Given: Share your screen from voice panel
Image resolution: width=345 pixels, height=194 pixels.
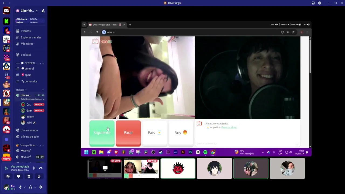Looking at the screenshot, I should pyautogui.click(x=18, y=176).
